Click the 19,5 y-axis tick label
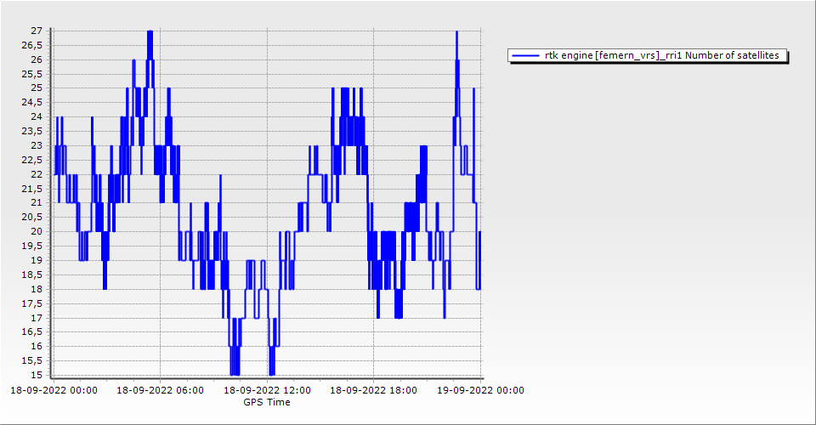816x425 pixels. click(x=33, y=246)
